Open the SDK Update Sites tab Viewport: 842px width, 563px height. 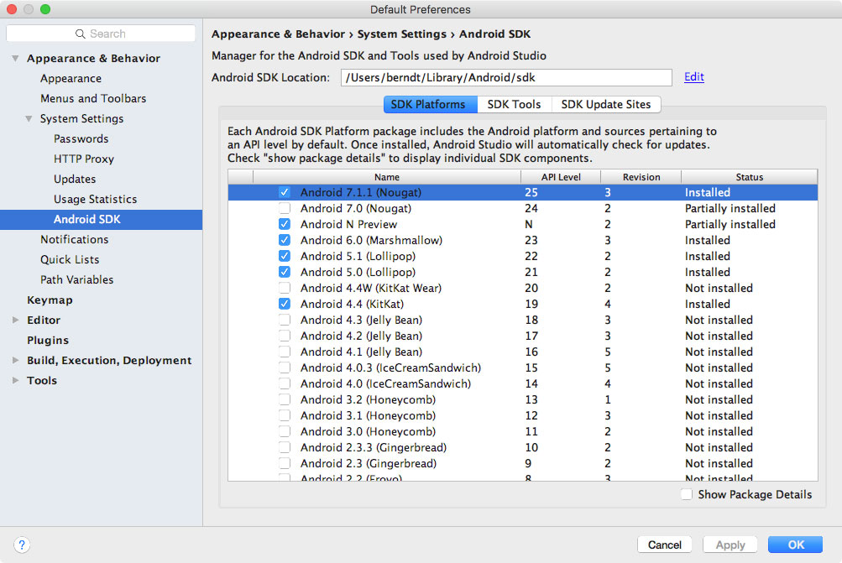click(605, 105)
